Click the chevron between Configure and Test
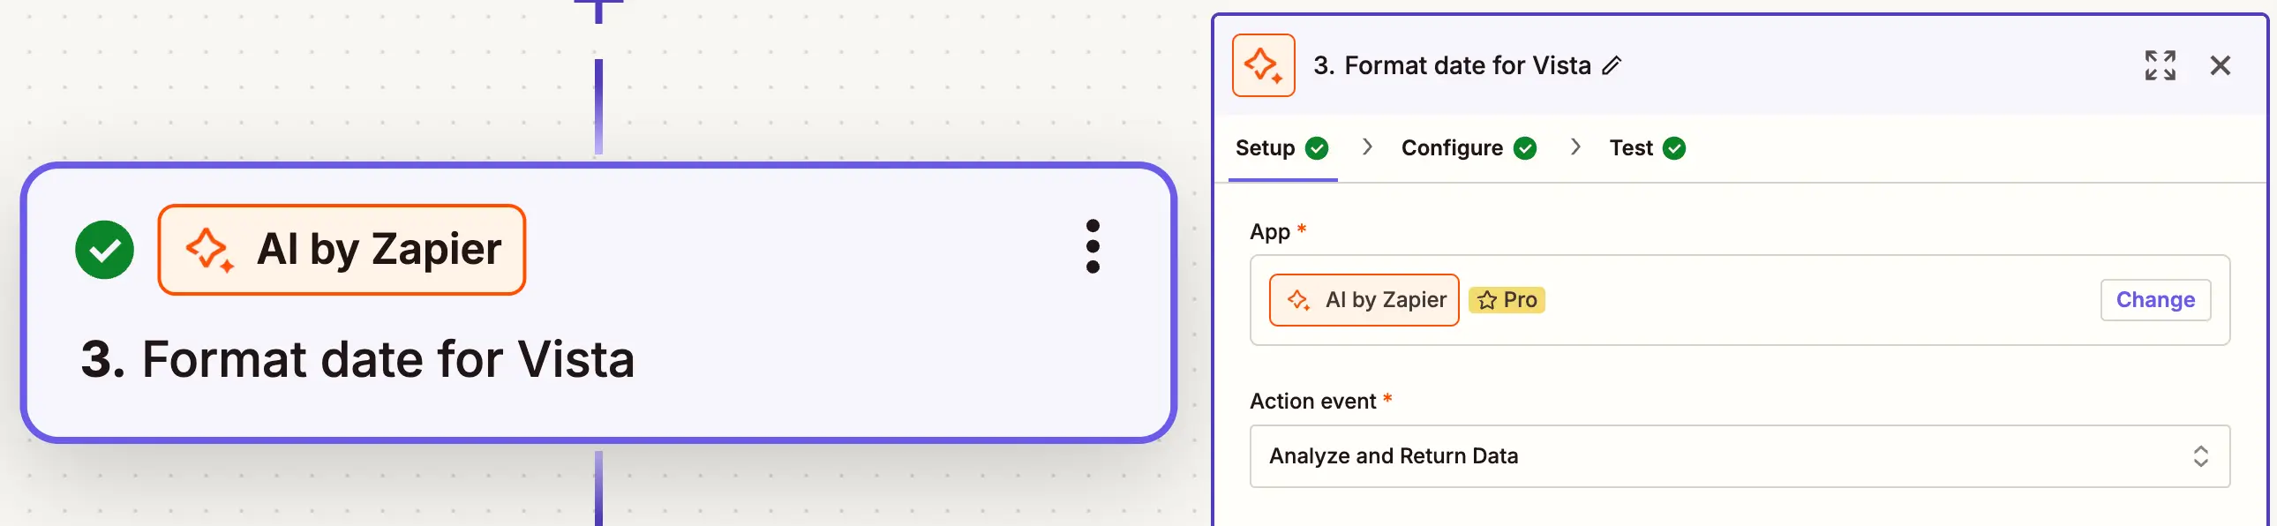This screenshot has height=526, width=2277. (1574, 147)
